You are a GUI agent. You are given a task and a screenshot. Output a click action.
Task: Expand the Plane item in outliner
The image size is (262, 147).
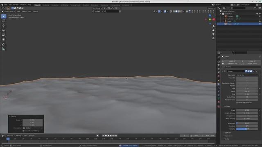click(x=223, y=24)
